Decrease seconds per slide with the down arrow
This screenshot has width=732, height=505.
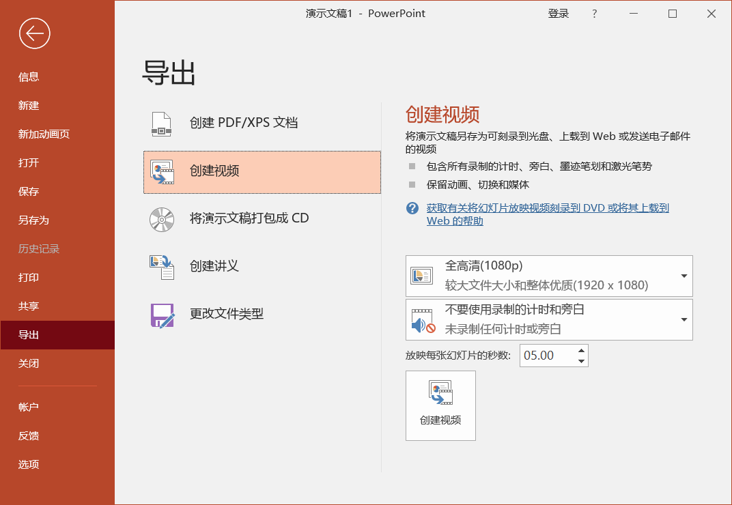click(x=581, y=361)
